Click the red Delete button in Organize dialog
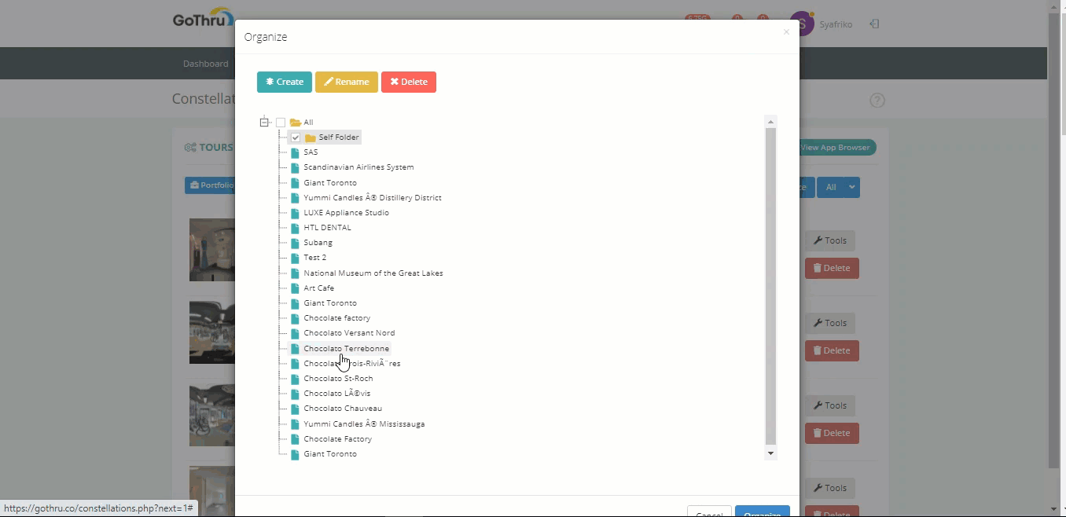This screenshot has height=517, width=1066. coord(409,82)
